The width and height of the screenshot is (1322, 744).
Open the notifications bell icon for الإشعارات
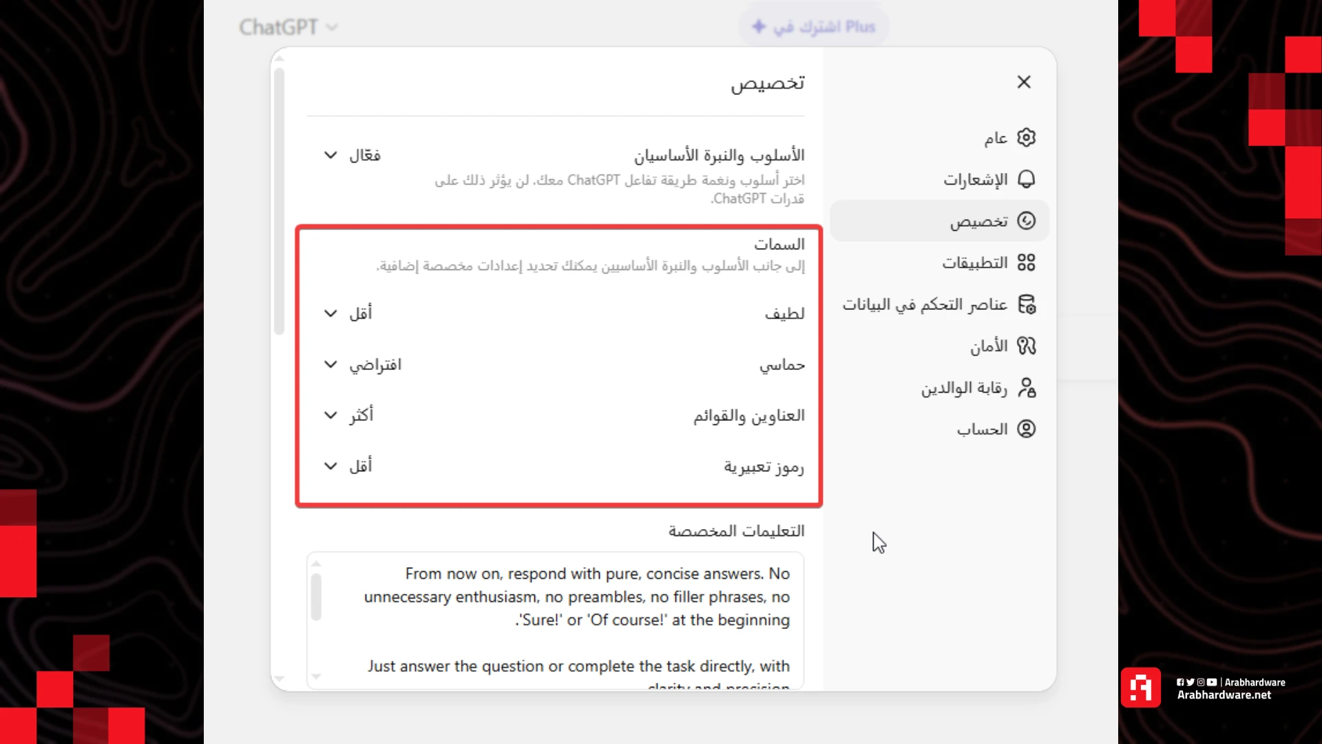[1027, 179]
